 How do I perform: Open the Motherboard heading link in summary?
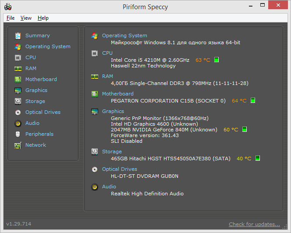coord(118,94)
